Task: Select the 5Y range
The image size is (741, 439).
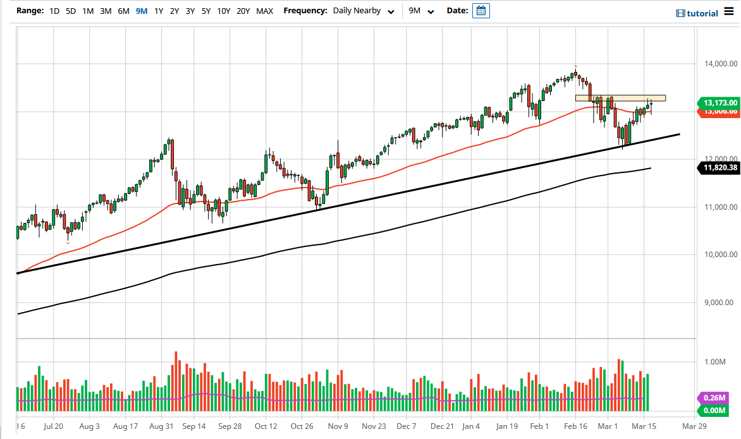Action: pos(205,11)
